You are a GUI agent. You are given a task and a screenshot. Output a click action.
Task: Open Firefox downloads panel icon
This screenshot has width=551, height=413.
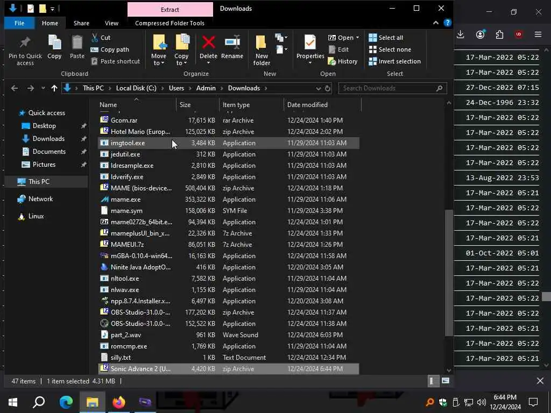[x=461, y=34]
